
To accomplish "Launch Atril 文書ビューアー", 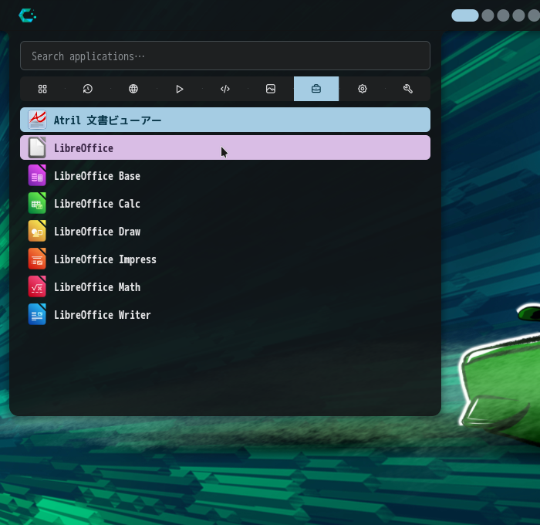I will point(225,120).
